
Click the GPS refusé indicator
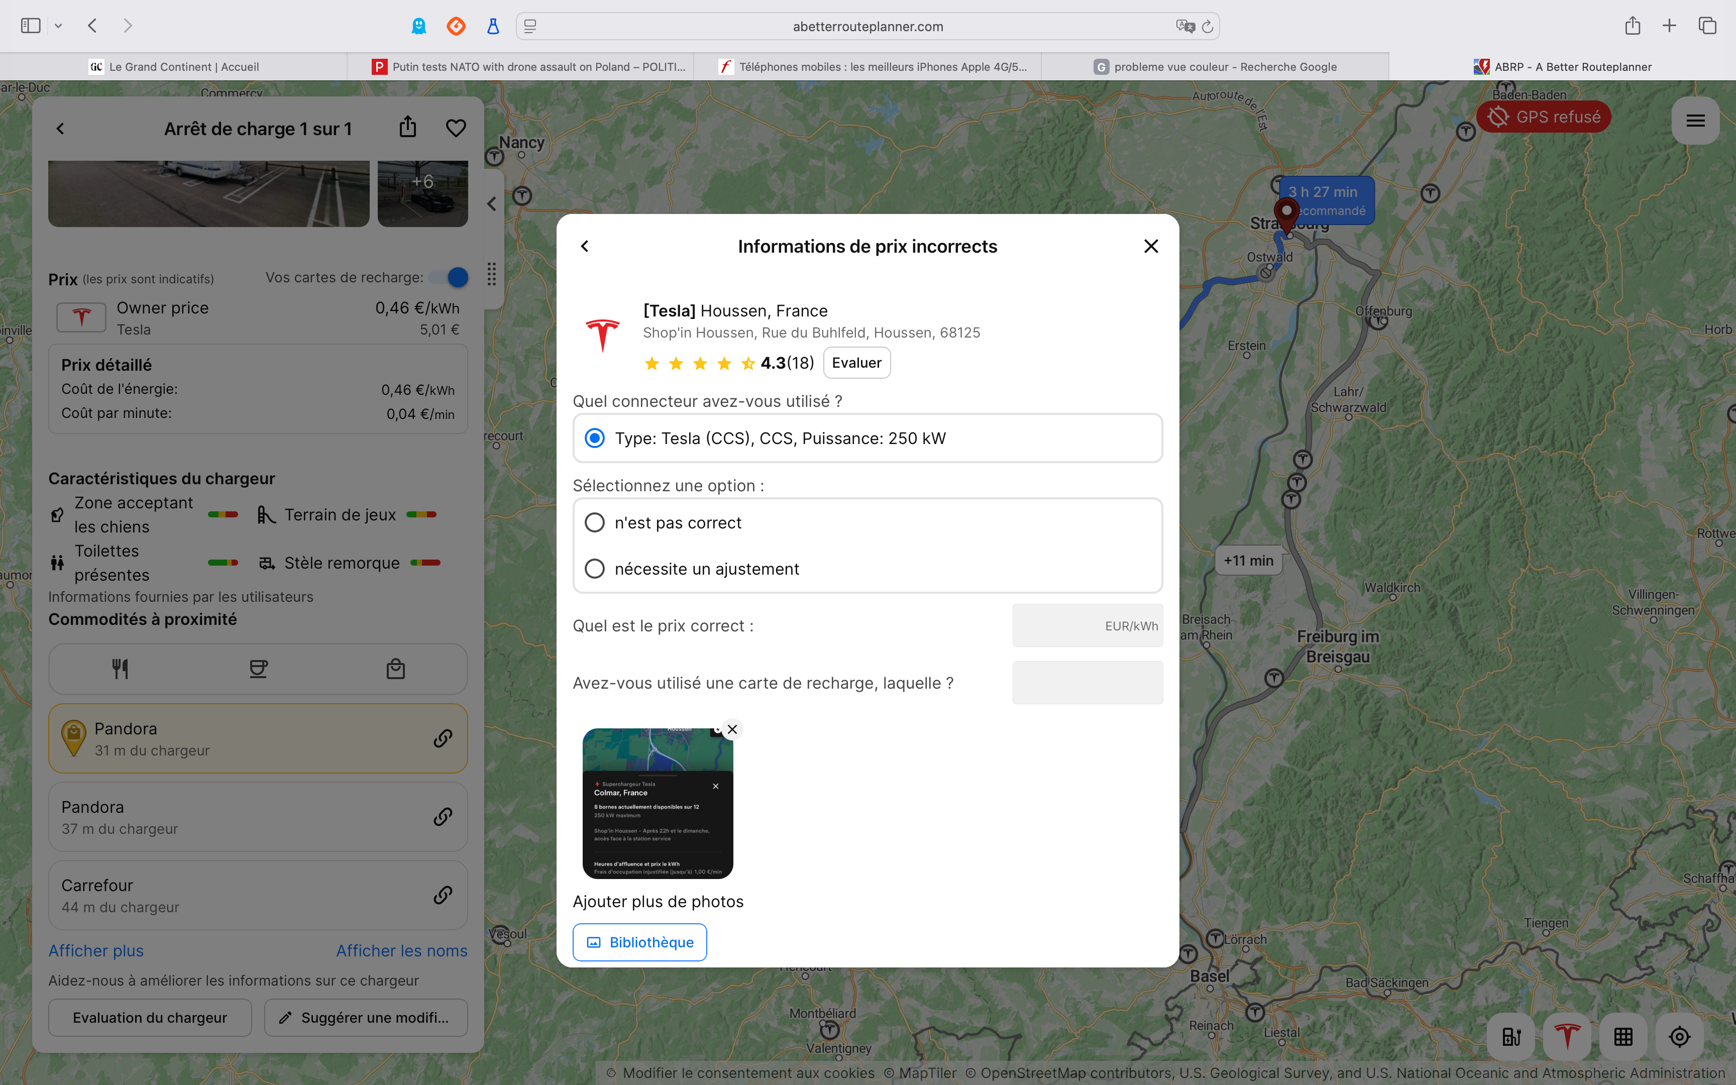(1544, 117)
